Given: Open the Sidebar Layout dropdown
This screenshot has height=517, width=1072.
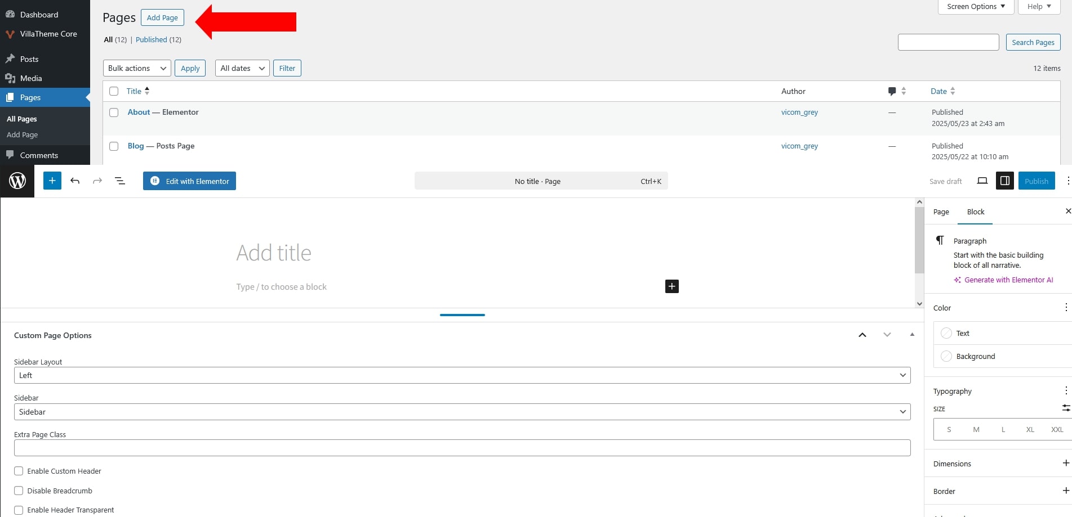Looking at the screenshot, I should [x=462, y=375].
